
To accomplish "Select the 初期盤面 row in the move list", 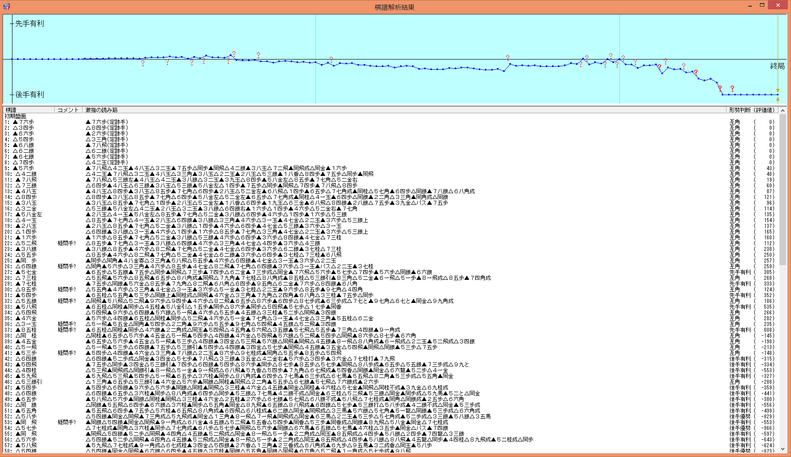I will (x=16, y=116).
